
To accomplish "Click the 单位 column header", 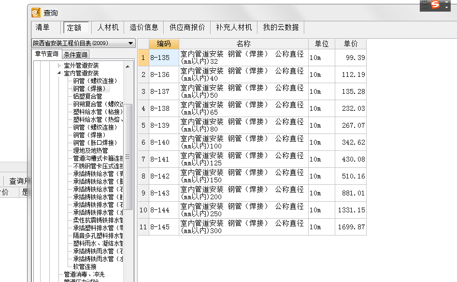I will pyautogui.click(x=321, y=44).
